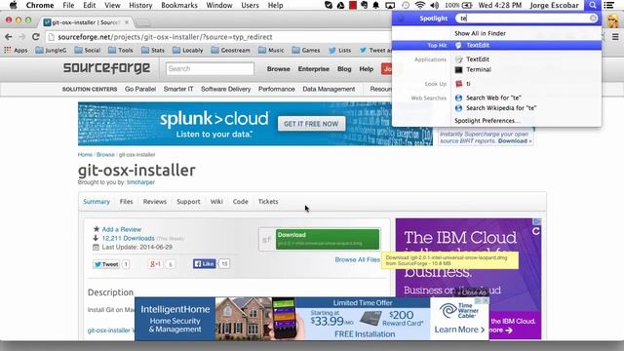The image size is (624, 351).
Task: Click the battery status icon
Action: click(467, 5)
